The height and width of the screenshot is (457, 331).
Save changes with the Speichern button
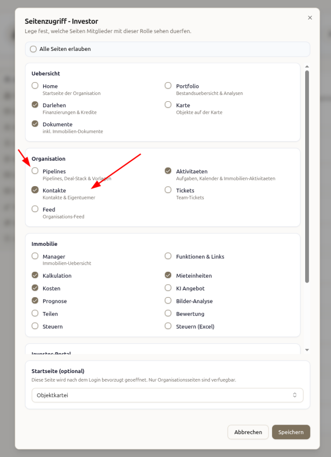click(291, 432)
